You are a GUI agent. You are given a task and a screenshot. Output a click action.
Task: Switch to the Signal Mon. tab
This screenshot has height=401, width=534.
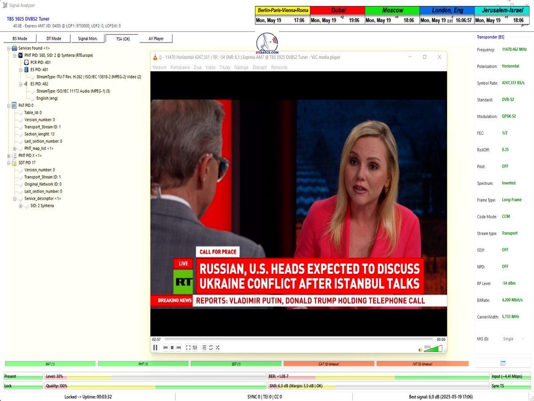tap(88, 39)
